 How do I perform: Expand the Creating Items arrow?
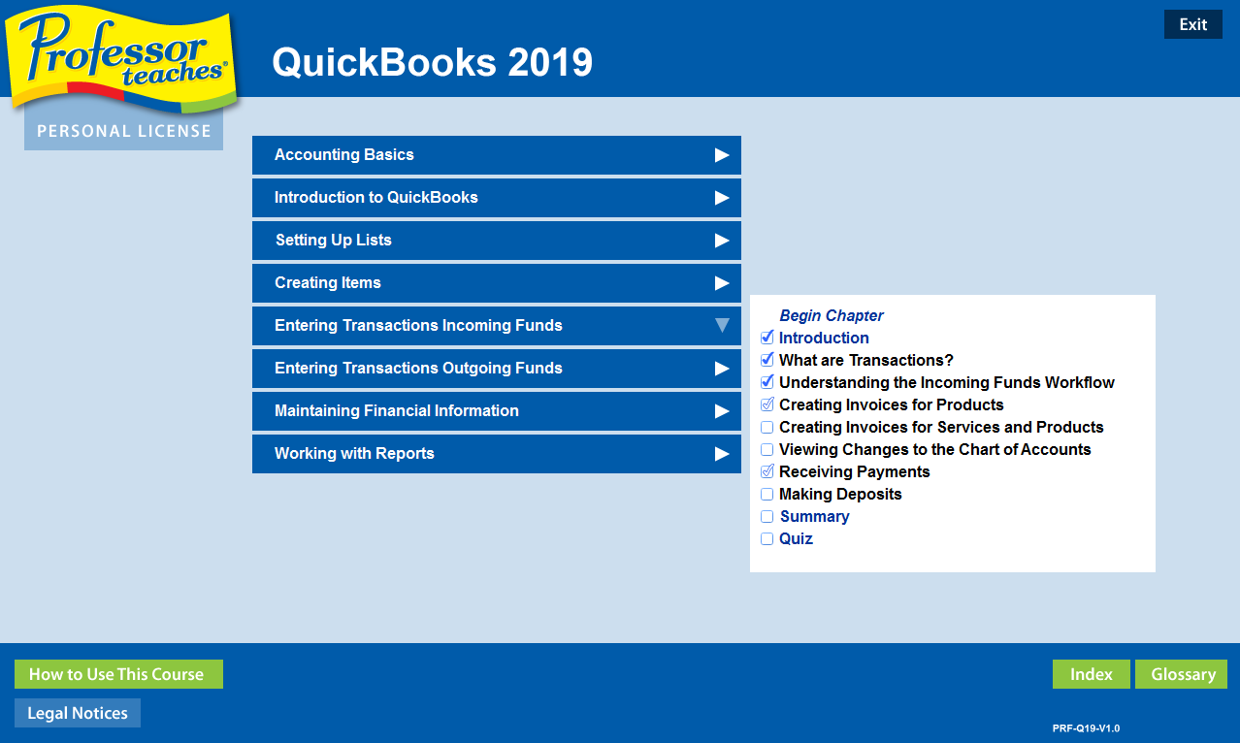tap(722, 283)
